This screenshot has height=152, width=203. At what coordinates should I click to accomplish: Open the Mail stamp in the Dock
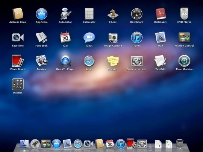[x=67, y=144]
